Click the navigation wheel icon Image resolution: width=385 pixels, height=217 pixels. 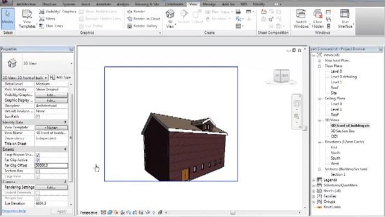pyautogui.click(x=297, y=104)
